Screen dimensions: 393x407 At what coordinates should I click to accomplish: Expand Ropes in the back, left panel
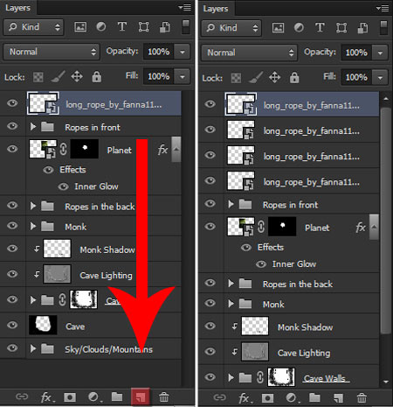(x=33, y=206)
